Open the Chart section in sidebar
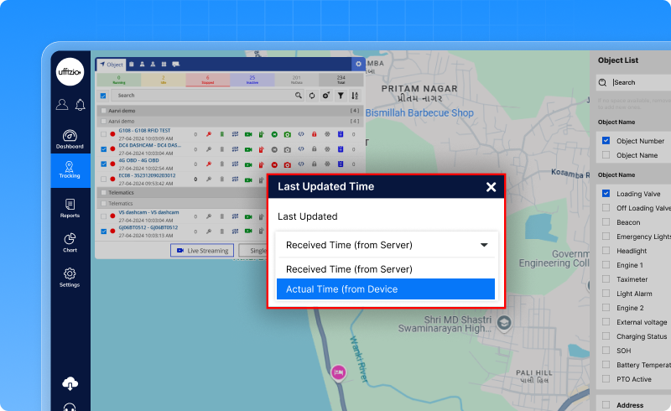 [70, 242]
